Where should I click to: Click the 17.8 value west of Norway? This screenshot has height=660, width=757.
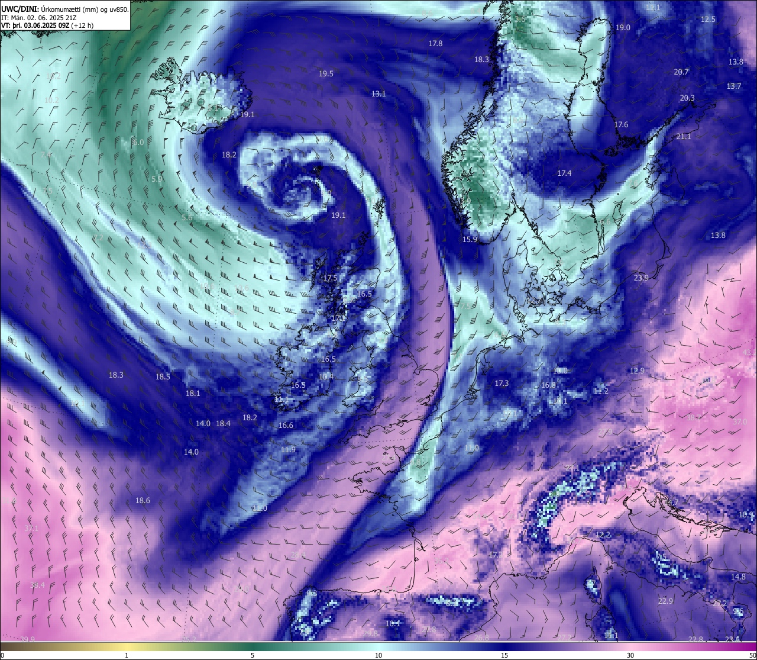click(x=435, y=44)
